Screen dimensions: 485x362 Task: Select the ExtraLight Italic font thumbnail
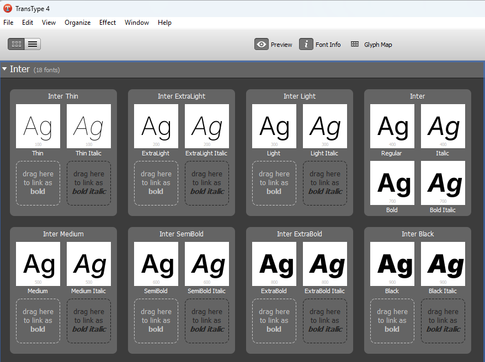coord(207,126)
